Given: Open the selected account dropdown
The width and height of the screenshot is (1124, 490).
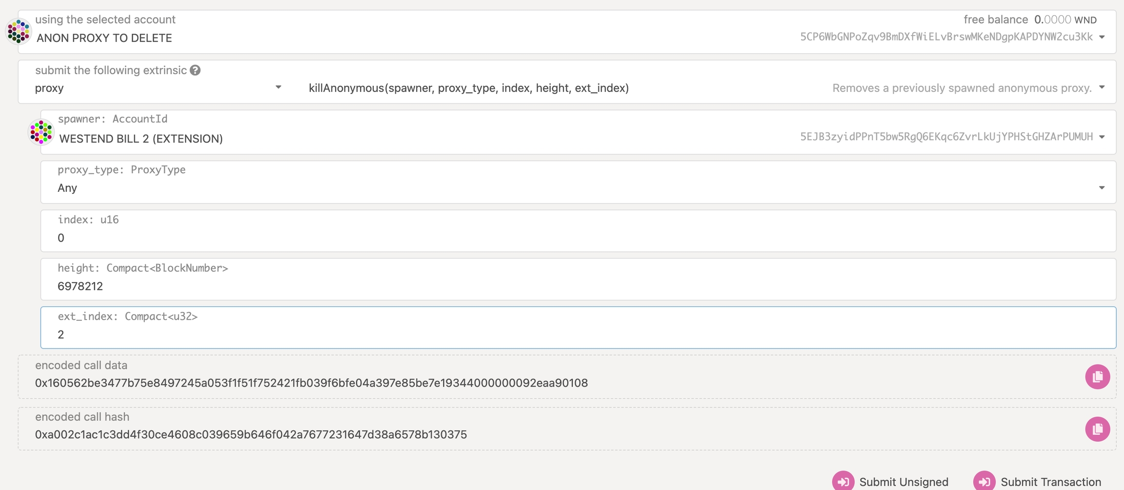Looking at the screenshot, I should (x=1102, y=38).
